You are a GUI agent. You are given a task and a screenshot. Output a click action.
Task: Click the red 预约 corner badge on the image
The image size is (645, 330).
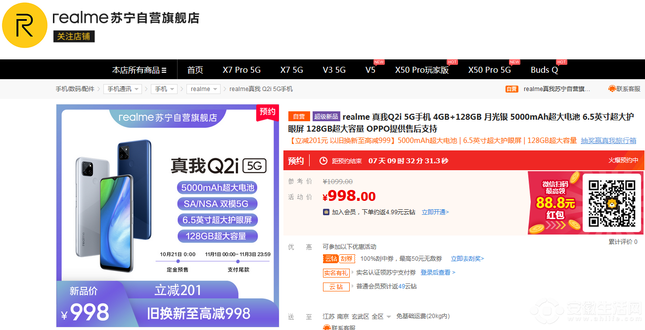click(267, 112)
